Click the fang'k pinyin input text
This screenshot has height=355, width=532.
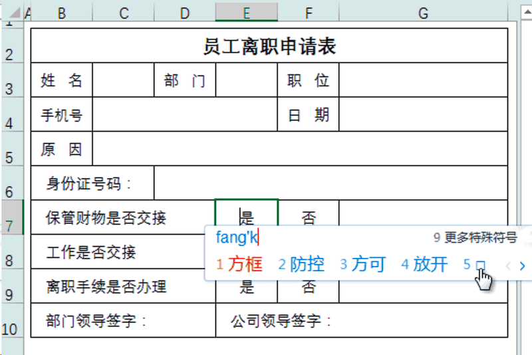(x=237, y=237)
